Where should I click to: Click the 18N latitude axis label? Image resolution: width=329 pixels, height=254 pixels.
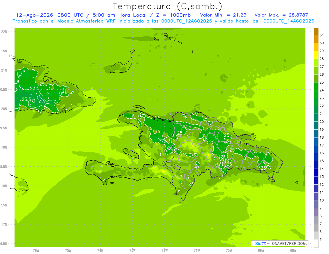[4, 186]
